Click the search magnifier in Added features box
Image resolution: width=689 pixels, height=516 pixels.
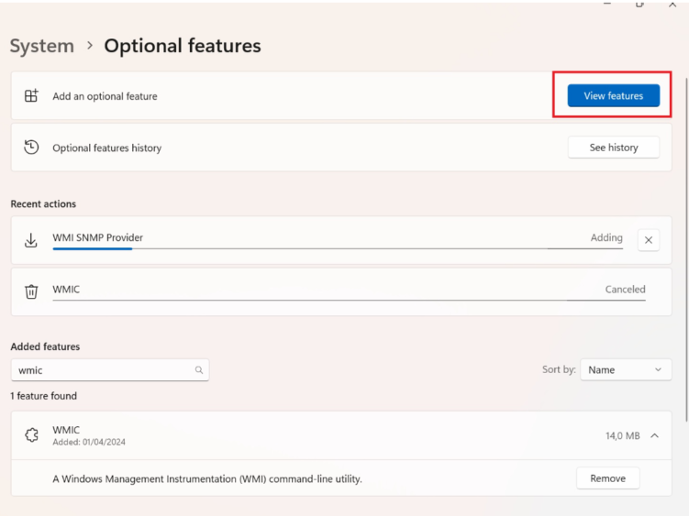point(199,370)
